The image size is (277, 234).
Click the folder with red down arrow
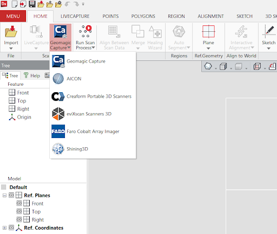click(x=41, y=4)
